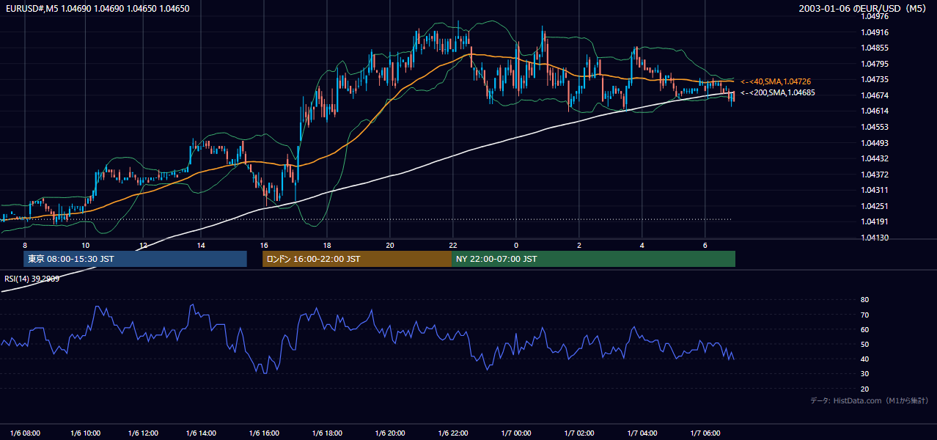Click the RSI 40 level label

864,359
